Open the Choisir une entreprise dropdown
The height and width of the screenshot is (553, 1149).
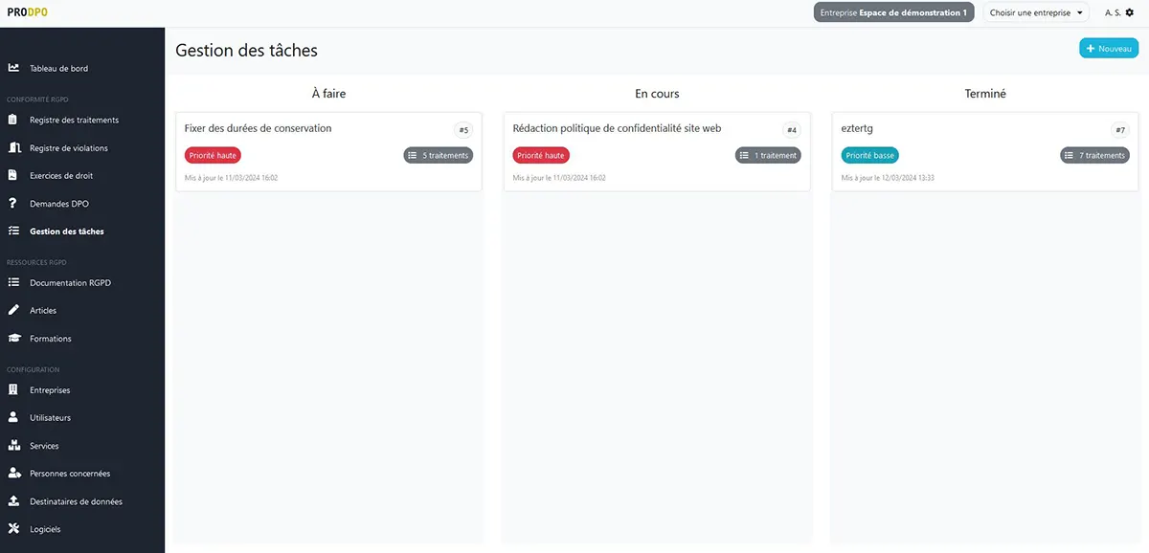click(1036, 13)
